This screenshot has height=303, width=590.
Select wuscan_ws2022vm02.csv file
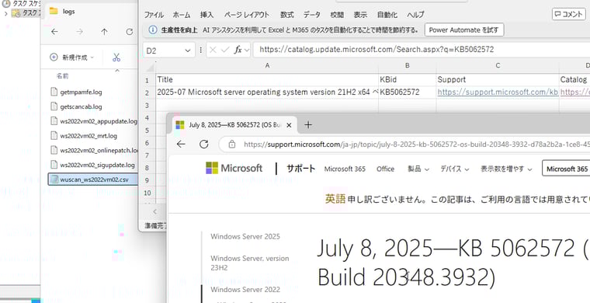(x=93, y=179)
